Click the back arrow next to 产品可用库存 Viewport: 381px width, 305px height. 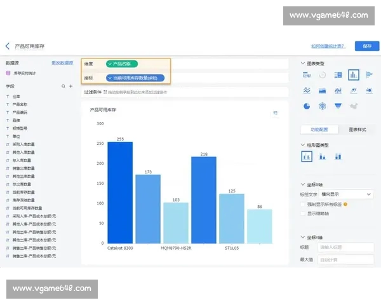[x=8, y=46]
